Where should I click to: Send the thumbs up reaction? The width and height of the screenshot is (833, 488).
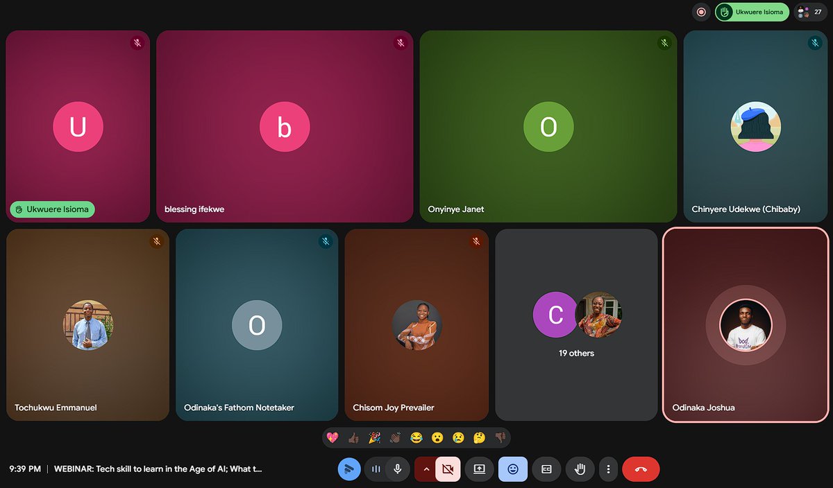click(x=353, y=438)
